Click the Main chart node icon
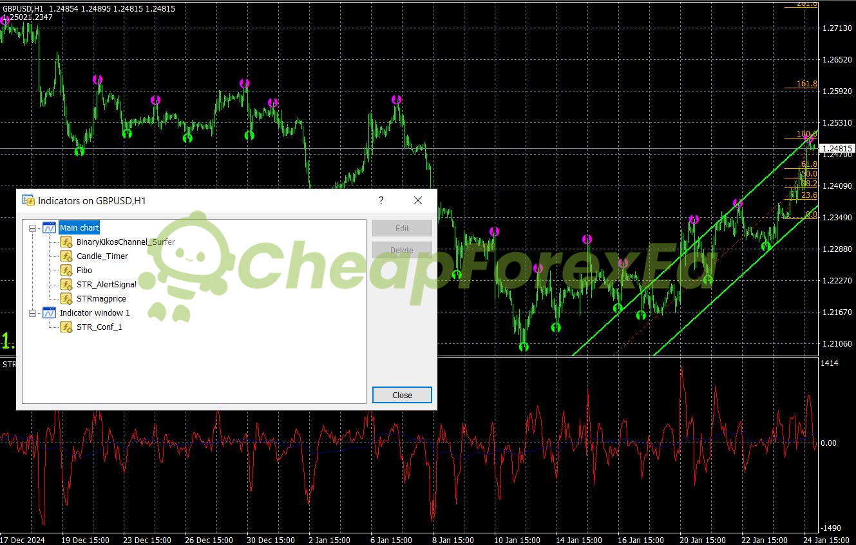The height and width of the screenshot is (545, 856). click(49, 228)
